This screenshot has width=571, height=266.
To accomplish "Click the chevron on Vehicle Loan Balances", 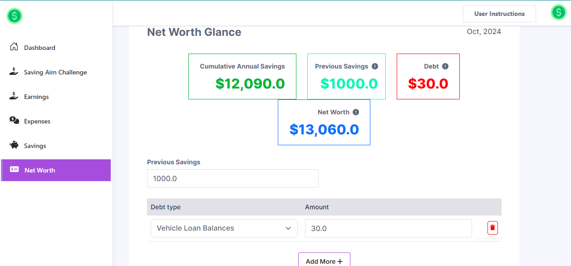I will tap(288, 228).
